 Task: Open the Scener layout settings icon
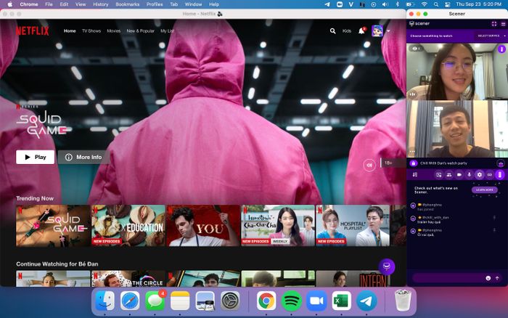[415, 175]
